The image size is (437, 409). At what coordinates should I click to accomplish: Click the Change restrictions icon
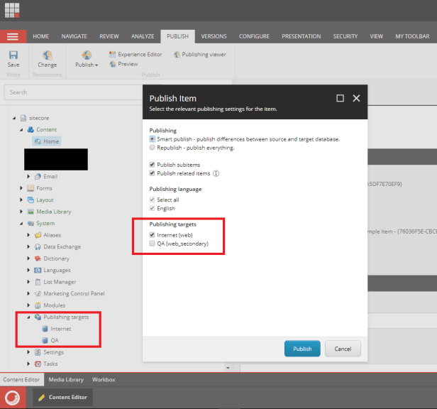47,58
